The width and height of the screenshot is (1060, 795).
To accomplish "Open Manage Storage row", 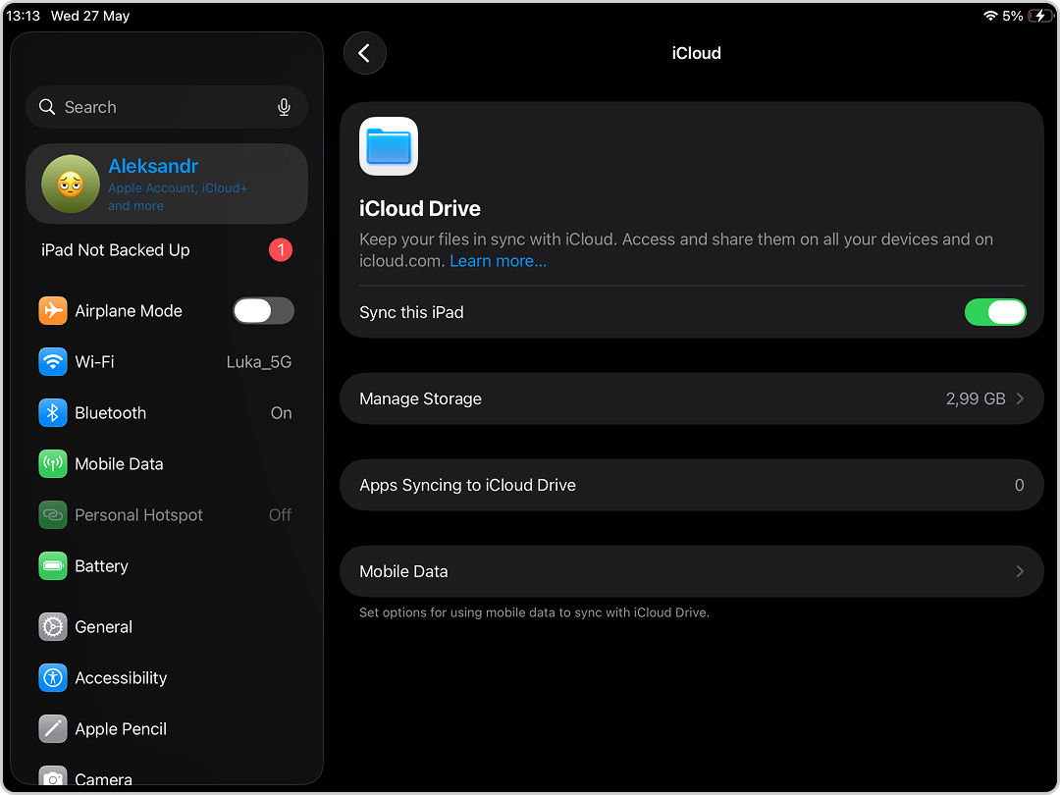I will click(x=692, y=398).
